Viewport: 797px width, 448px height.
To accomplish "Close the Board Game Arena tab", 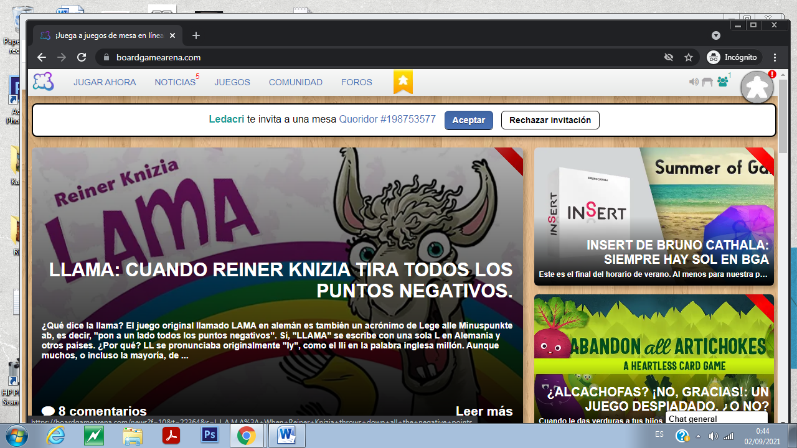I will (172, 35).
